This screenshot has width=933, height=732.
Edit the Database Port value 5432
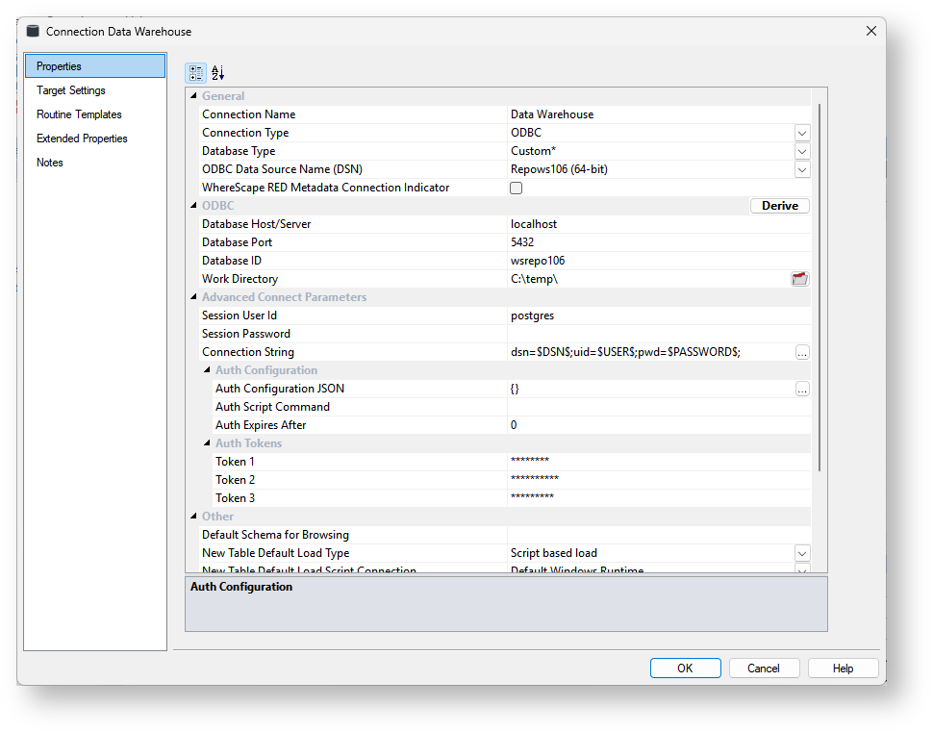click(x=659, y=242)
